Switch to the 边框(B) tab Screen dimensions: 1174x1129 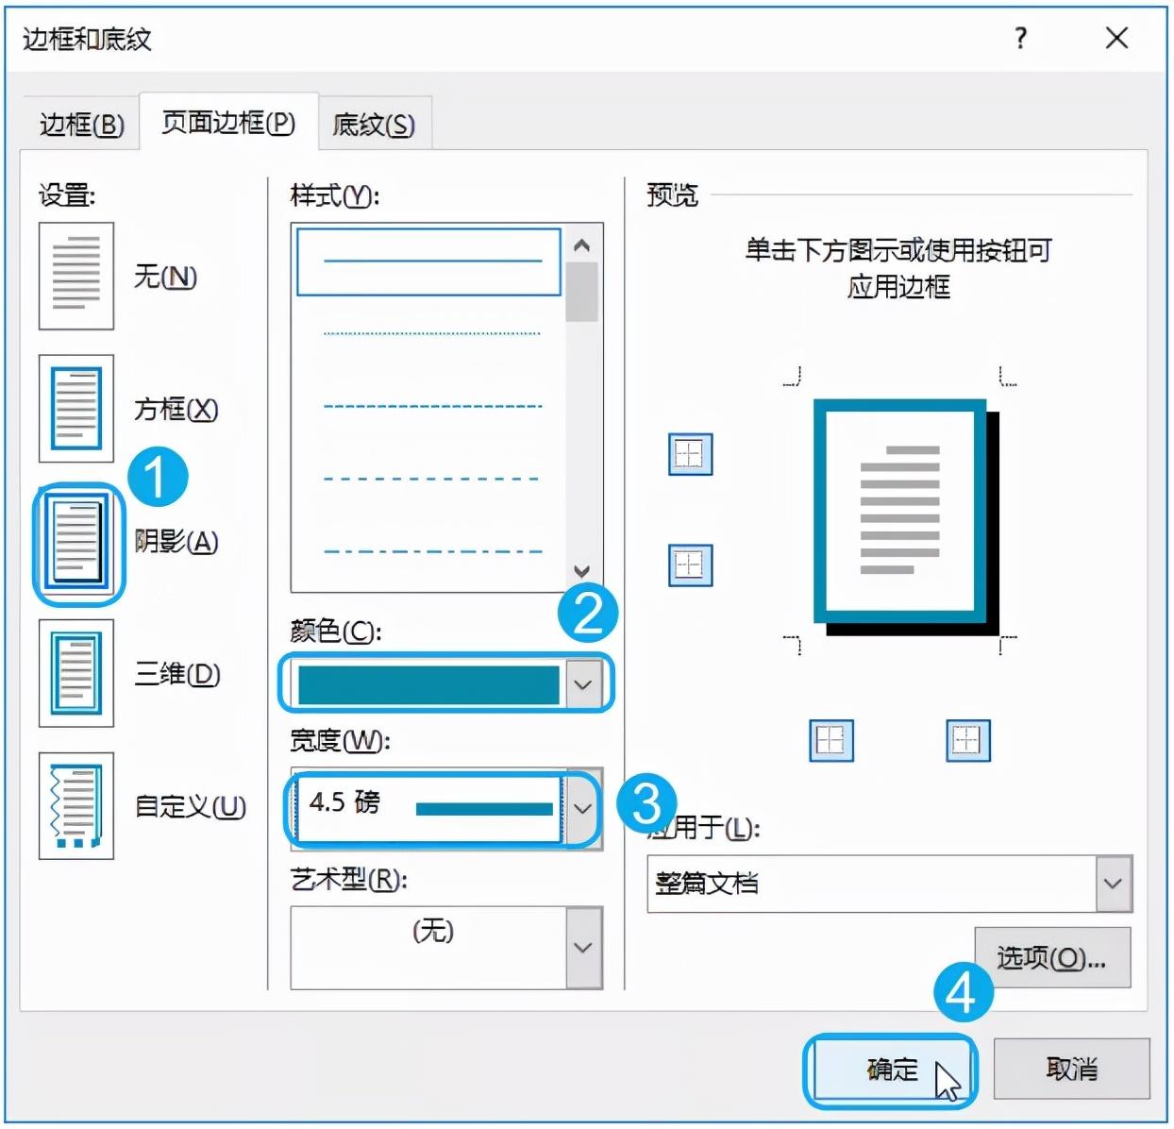tap(81, 125)
